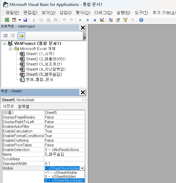Open the 파일(F) menu
The image size is (176, 183).
(x=12, y=13)
